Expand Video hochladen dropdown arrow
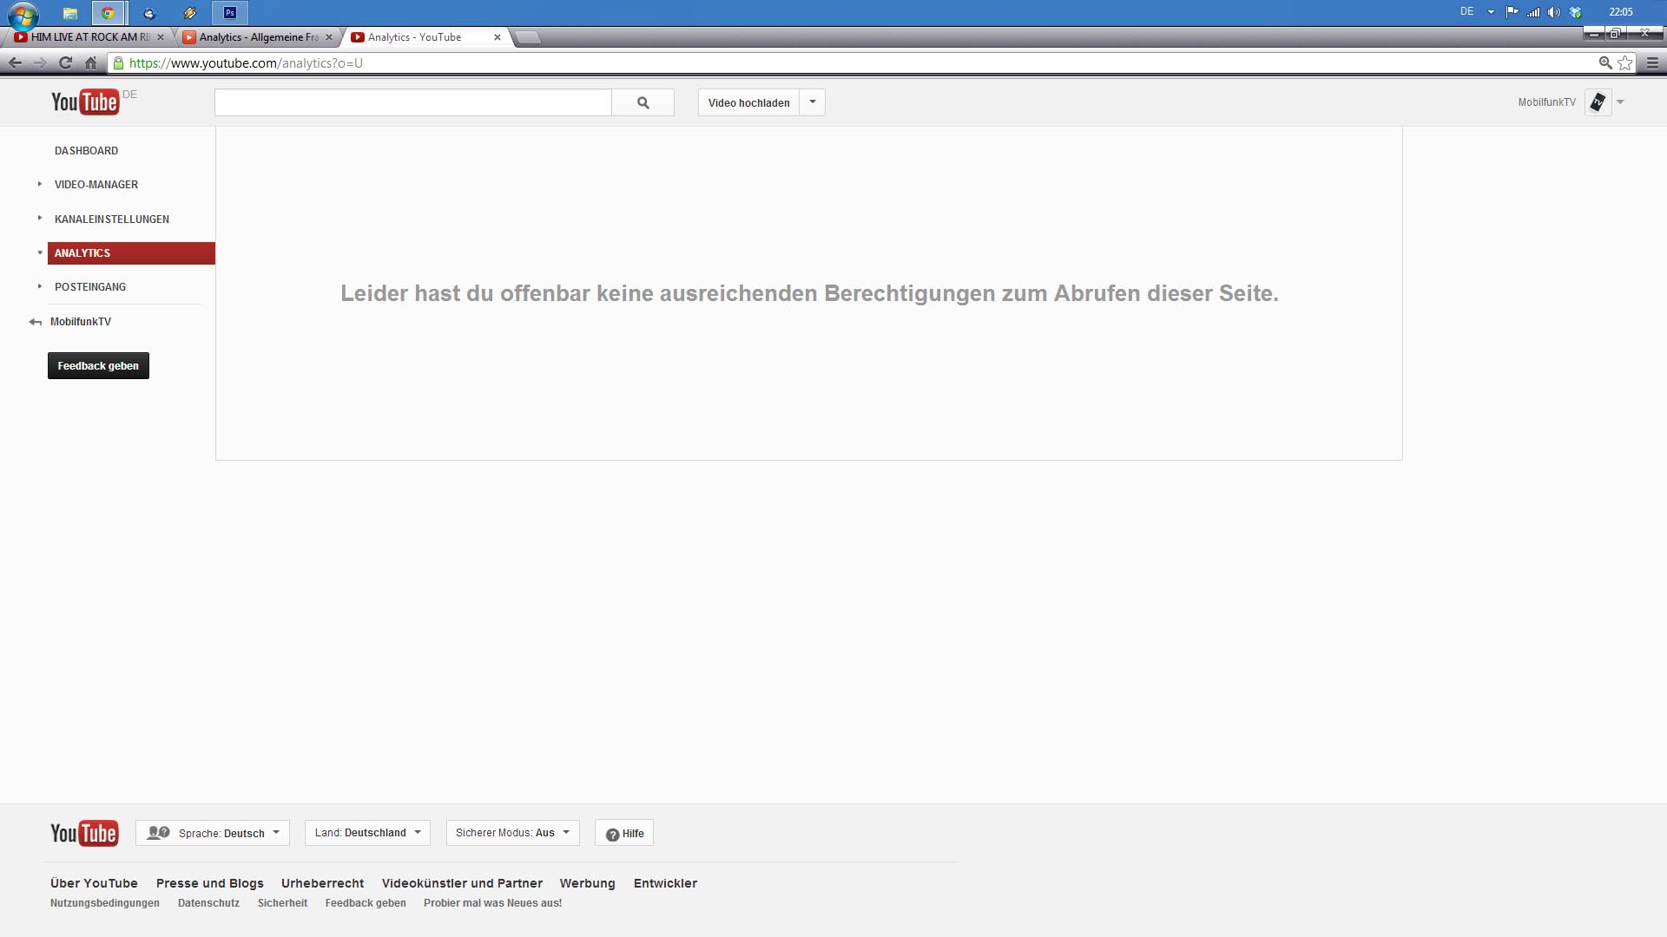Screen dimensions: 1667x937 tap(813, 102)
